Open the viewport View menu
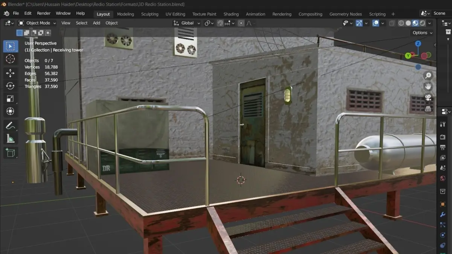The image size is (452, 254). point(66,23)
